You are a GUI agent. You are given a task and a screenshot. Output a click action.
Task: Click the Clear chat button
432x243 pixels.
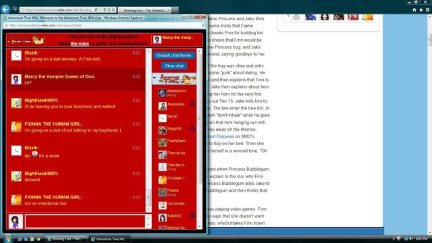[174, 66]
